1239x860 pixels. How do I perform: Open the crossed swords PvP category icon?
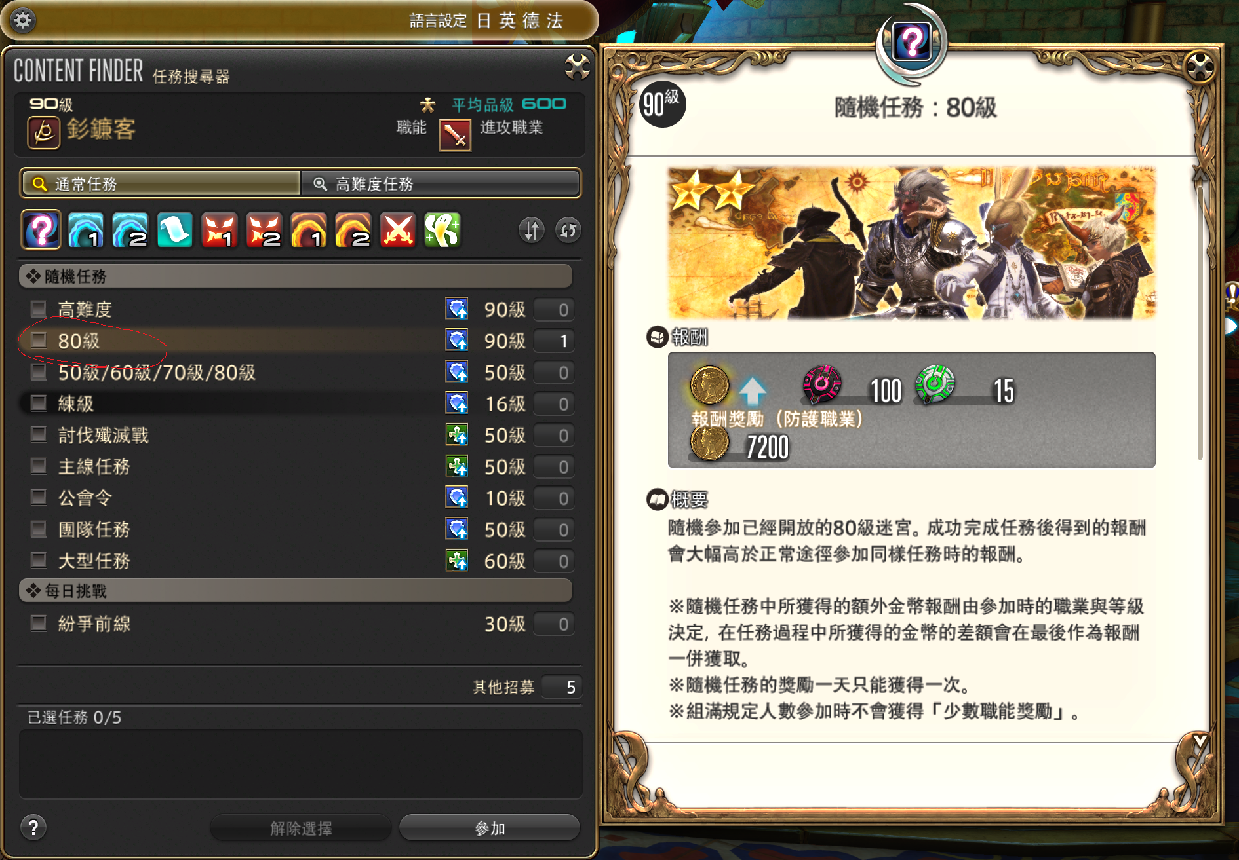click(398, 230)
